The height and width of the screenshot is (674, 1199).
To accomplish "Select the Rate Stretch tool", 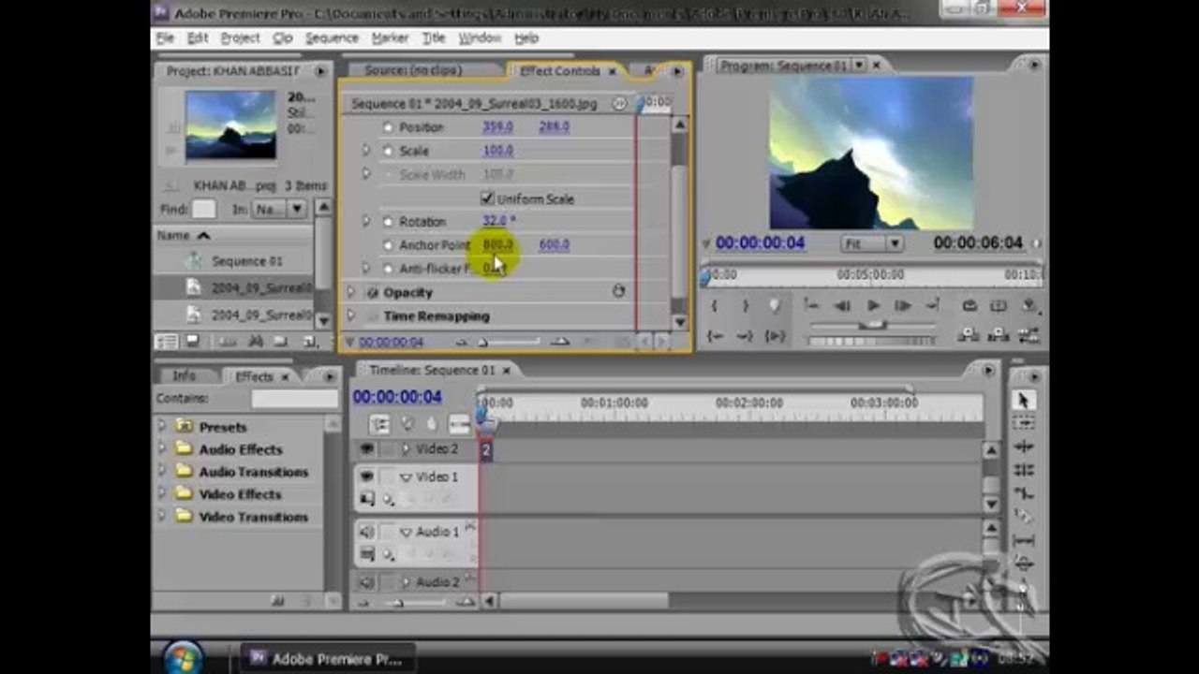I will [x=1023, y=493].
